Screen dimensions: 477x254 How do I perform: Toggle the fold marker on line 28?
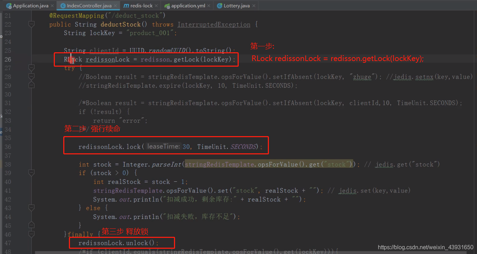(31, 77)
